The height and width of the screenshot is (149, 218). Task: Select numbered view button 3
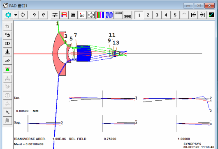point(157,15)
